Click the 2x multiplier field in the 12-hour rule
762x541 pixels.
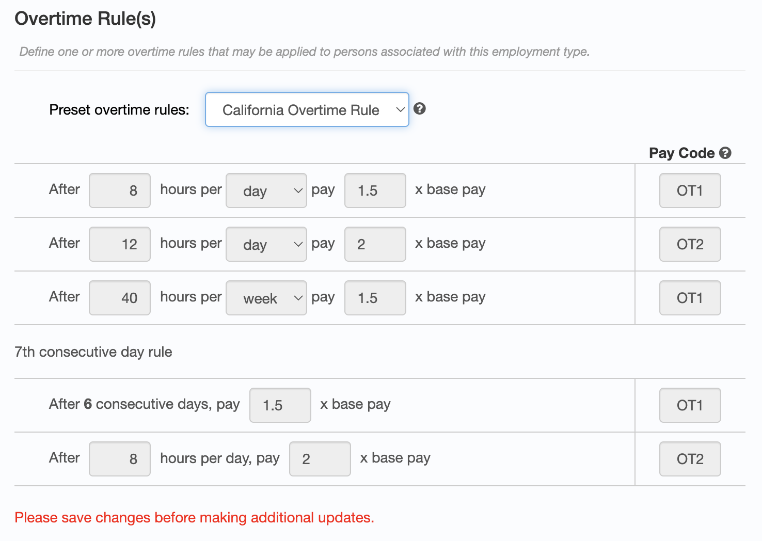coord(375,244)
